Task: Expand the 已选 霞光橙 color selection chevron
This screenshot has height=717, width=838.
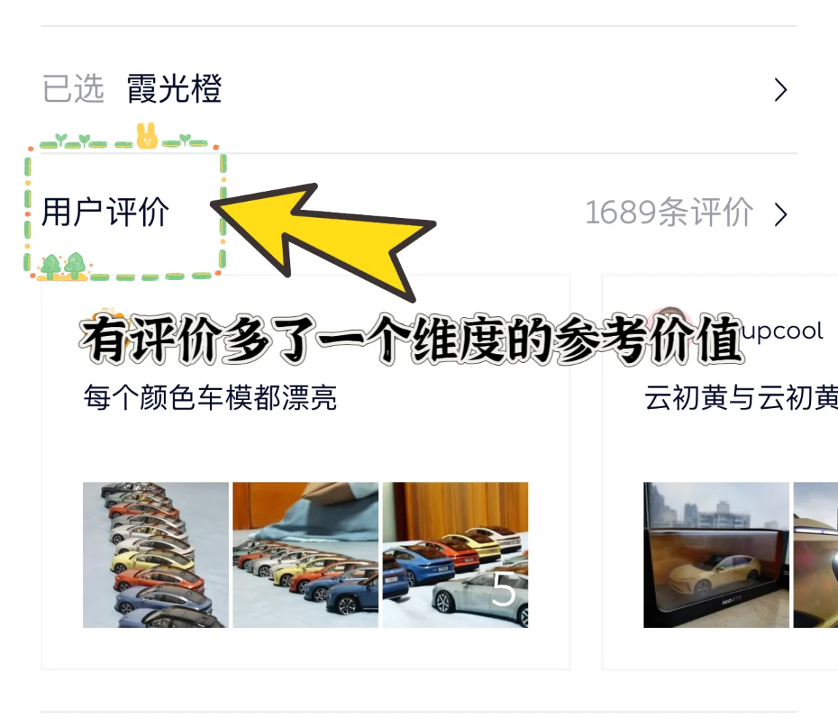Action: [781, 90]
